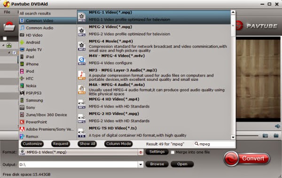282x178 pixels.
Task: Collapse the disc tree node
Action: click(3, 46)
